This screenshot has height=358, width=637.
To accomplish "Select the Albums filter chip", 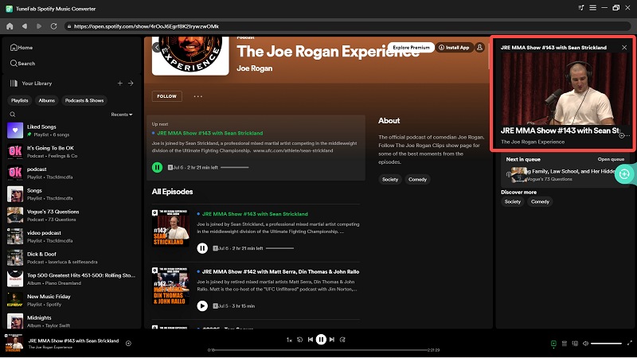I will (47, 100).
